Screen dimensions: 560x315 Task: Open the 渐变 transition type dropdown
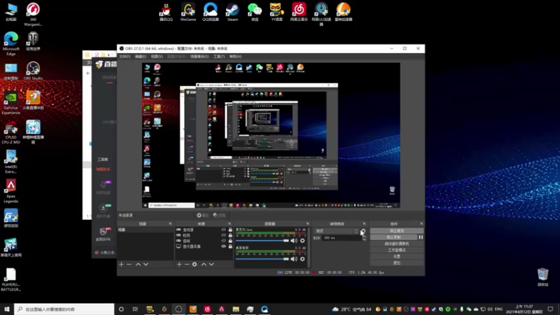(336, 231)
